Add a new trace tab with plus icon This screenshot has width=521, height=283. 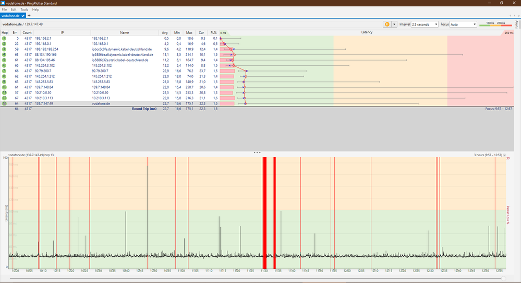(29, 16)
